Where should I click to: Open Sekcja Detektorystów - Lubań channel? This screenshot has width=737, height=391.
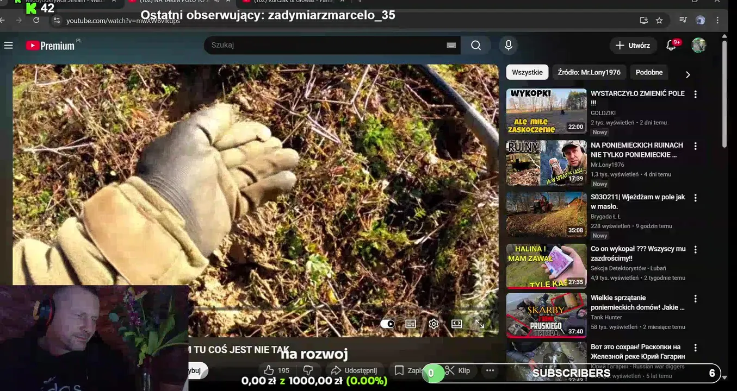pyautogui.click(x=628, y=268)
